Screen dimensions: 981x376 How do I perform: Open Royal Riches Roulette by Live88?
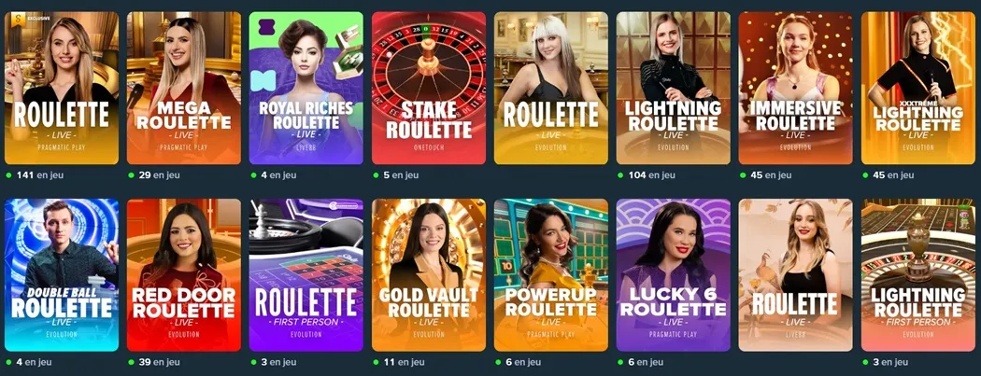[x=306, y=88]
